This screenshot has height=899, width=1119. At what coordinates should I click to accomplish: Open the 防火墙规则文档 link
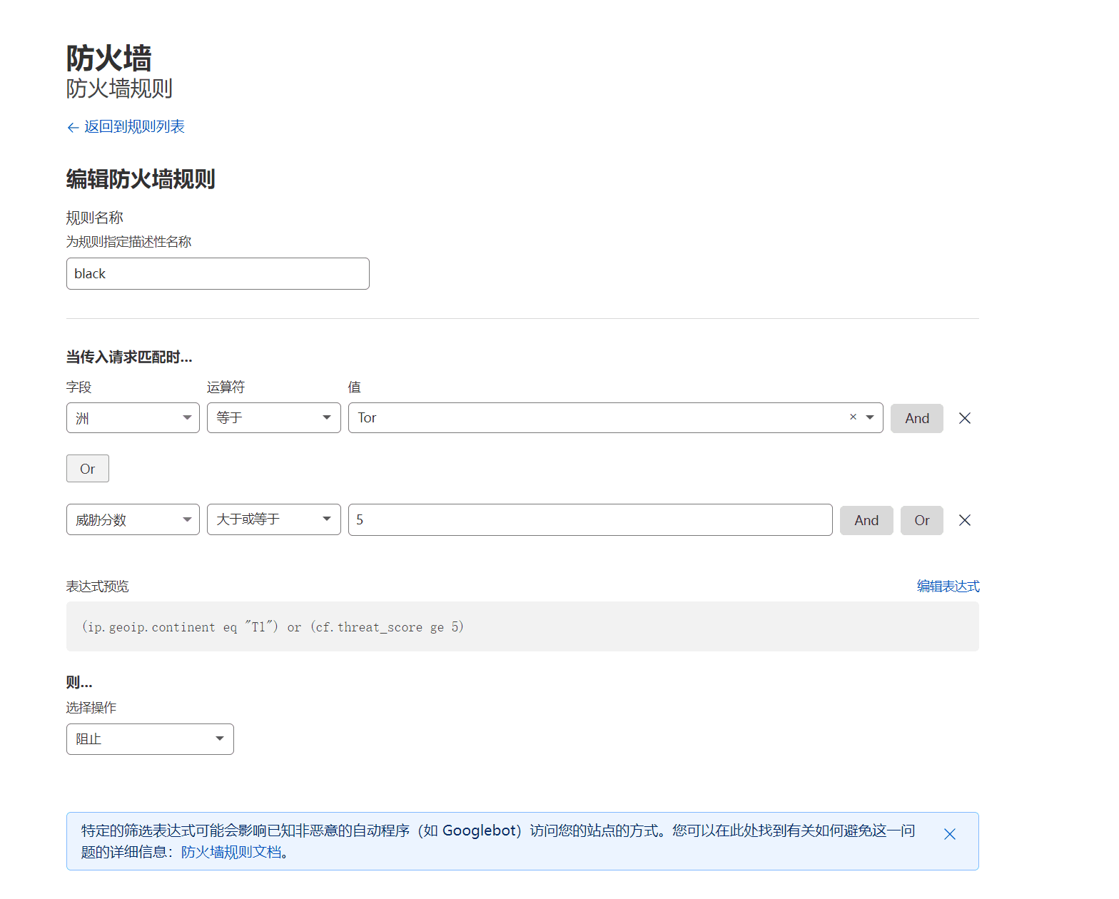tap(231, 852)
